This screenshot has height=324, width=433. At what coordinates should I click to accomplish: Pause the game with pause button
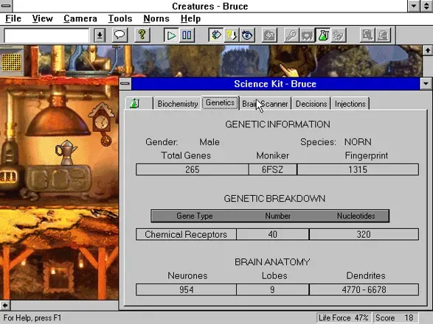pyautogui.click(x=187, y=35)
